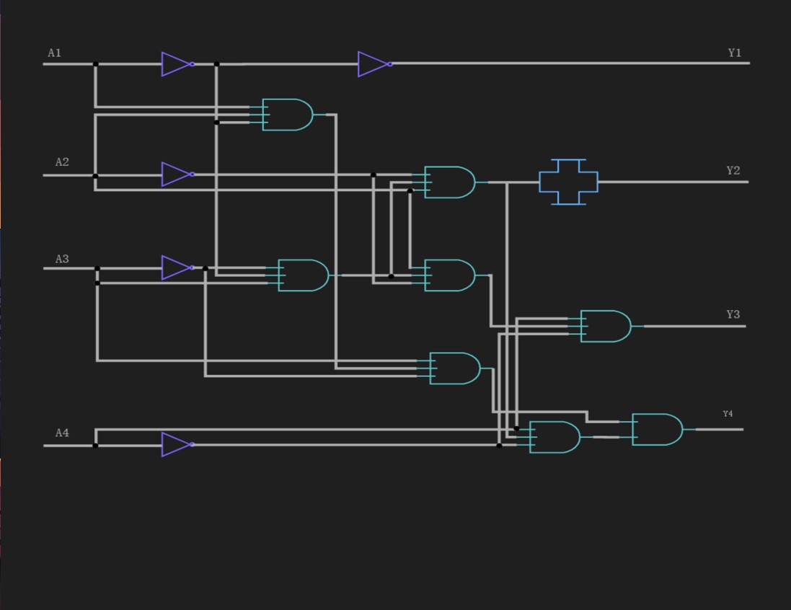Click the three-input AND gate below A1's inverter
The width and height of the screenshot is (791, 610).
point(286,112)
